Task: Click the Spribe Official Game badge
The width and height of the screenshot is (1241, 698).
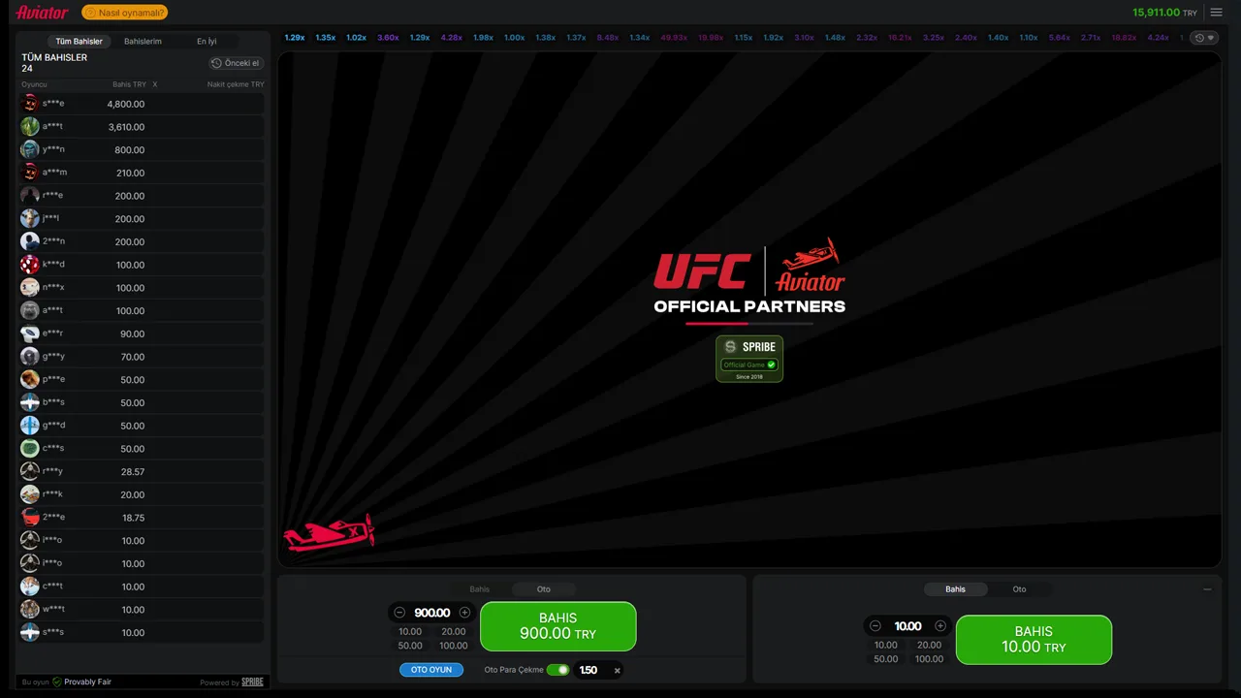Action: [x=749, y=359]
